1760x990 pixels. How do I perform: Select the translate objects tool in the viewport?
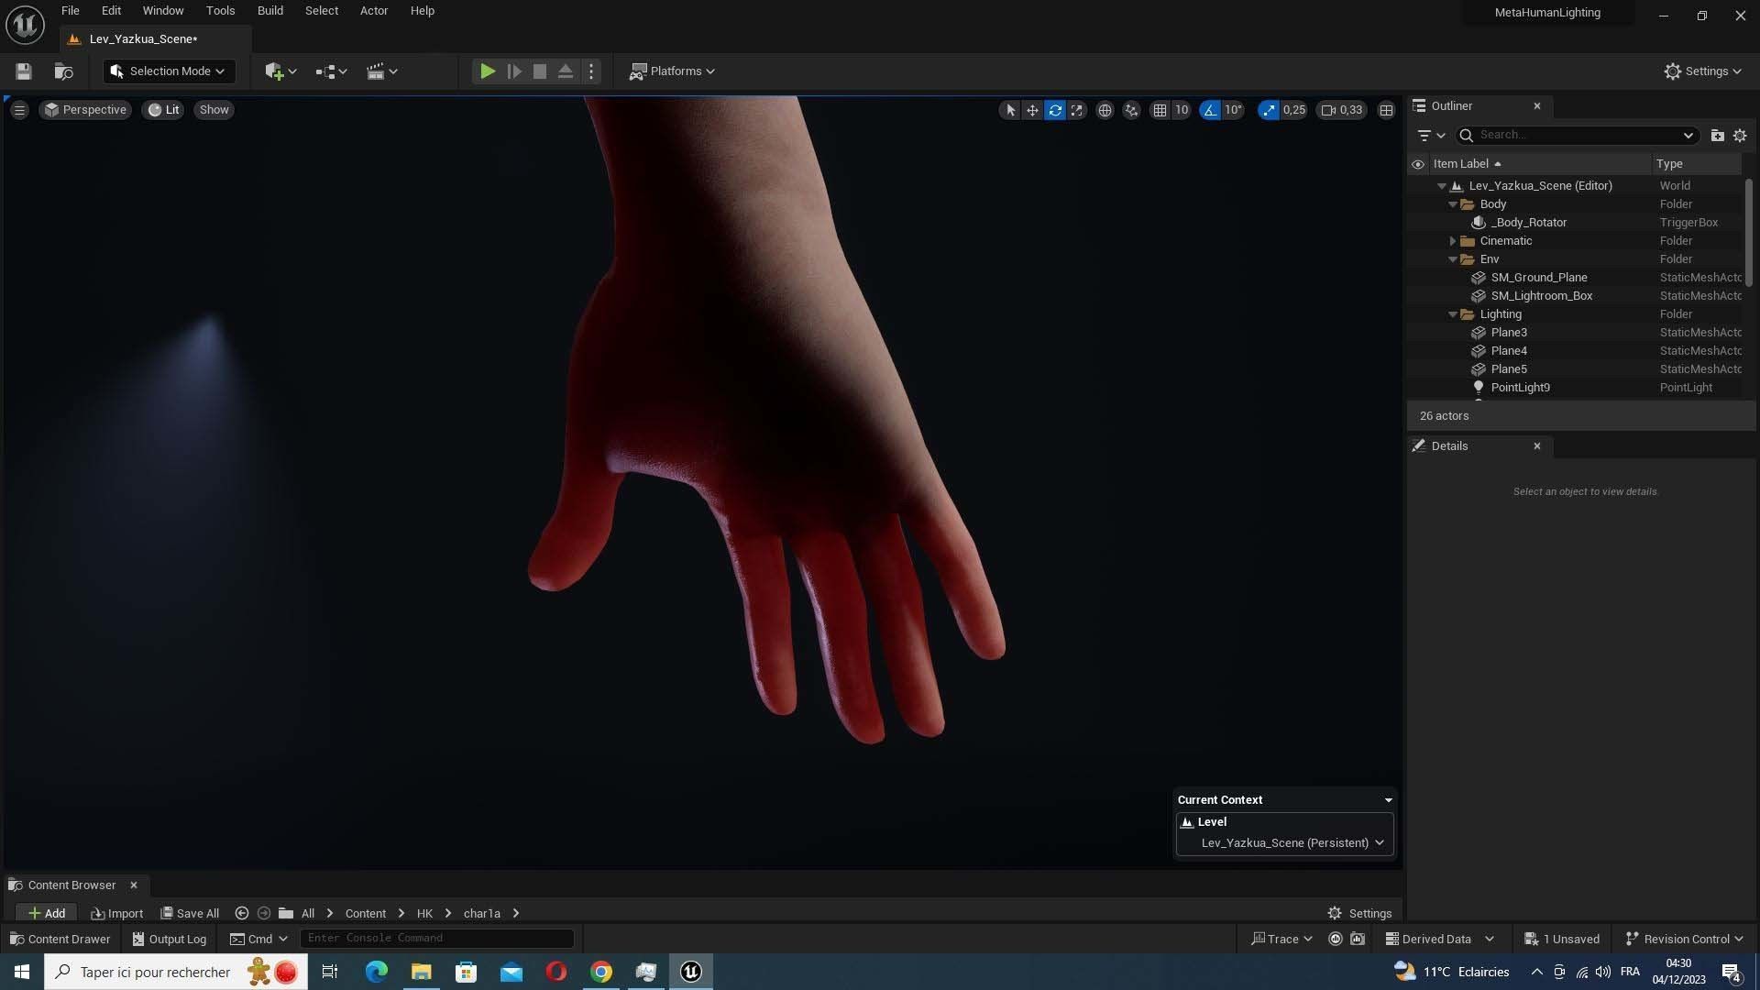1032,110
